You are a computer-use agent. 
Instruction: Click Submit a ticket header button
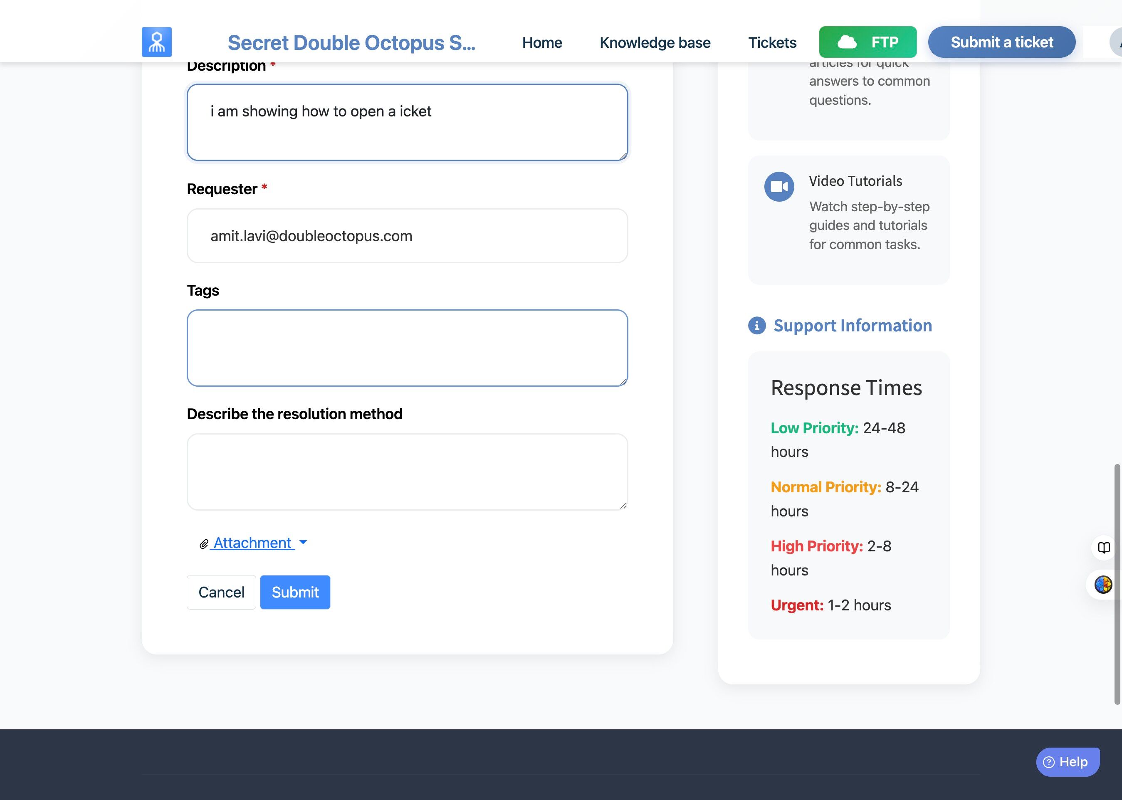1001,42
